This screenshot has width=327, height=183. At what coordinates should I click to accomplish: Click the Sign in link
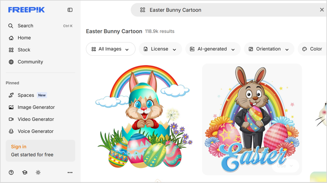pyautogui.click(x=19, y=147)
